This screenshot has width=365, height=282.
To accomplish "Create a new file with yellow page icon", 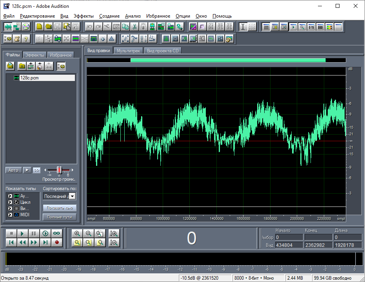I will (39, 27).
